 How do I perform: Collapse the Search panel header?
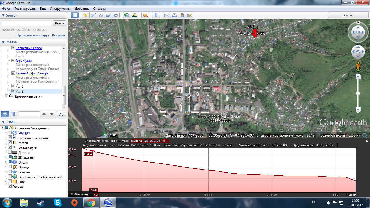(33, 15)
